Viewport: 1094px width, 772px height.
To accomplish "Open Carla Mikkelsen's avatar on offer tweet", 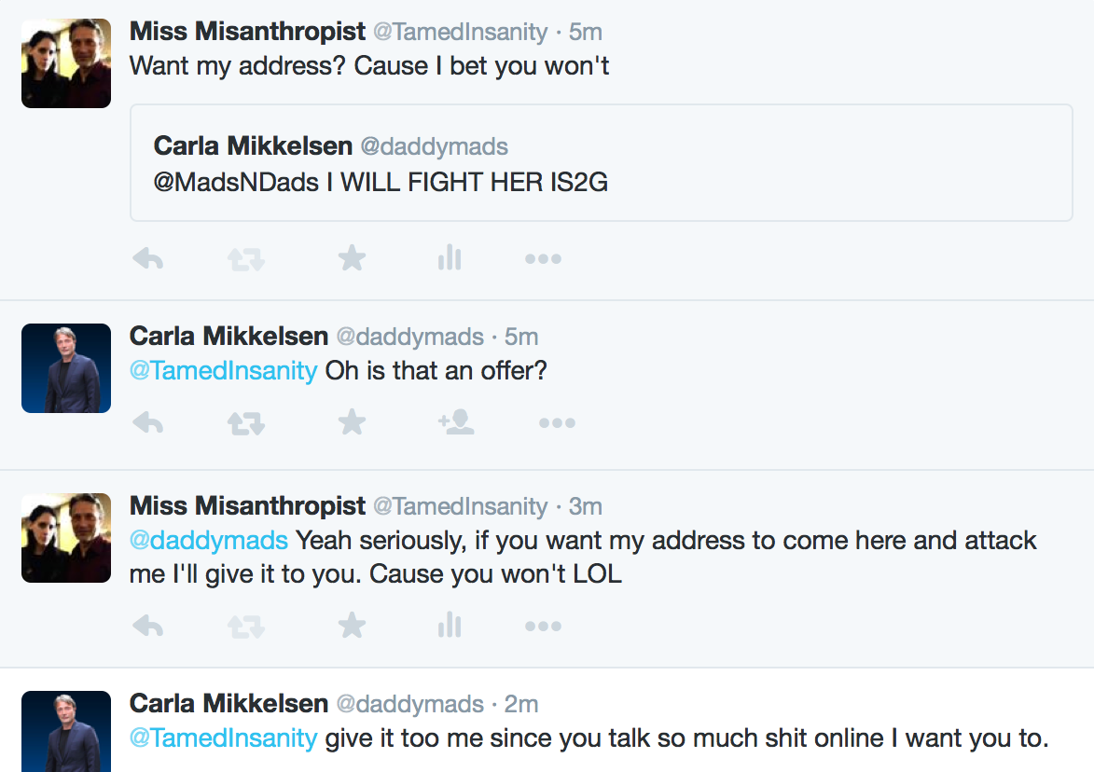I will pos(66,368).
